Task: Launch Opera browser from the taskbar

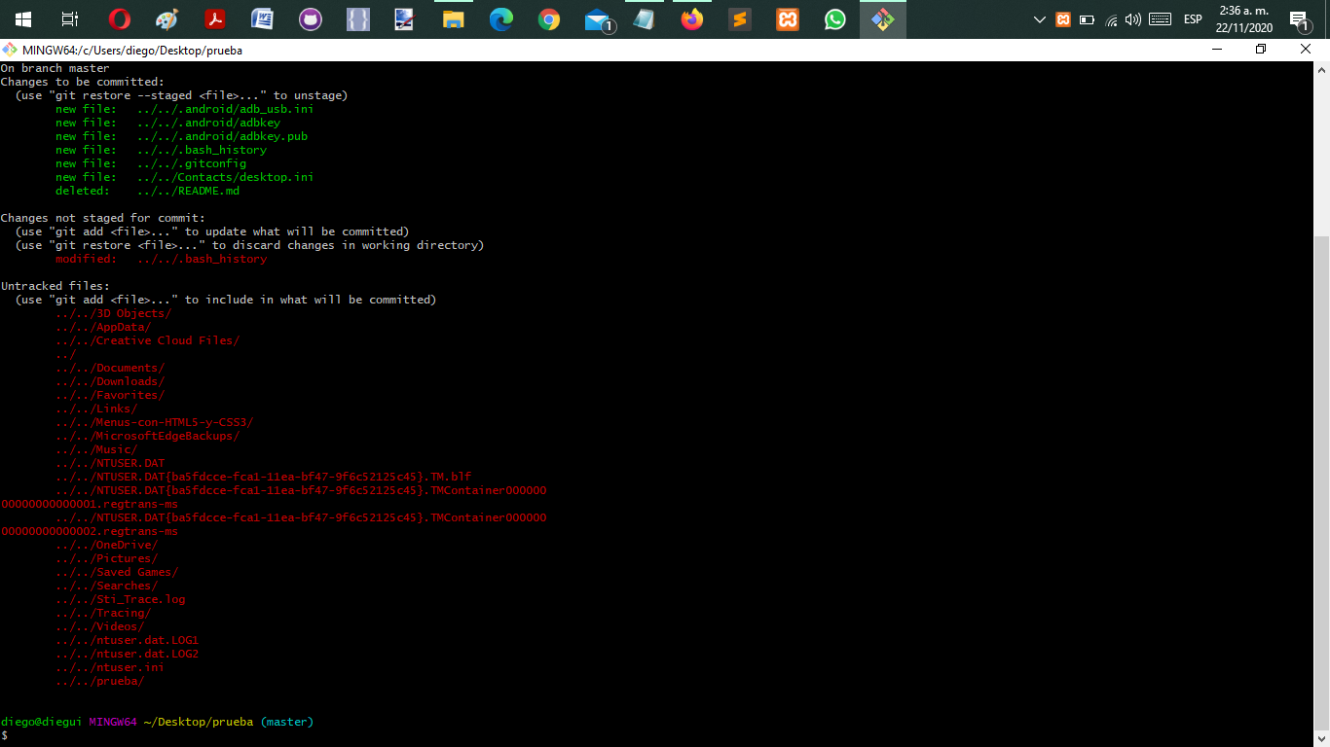Action: [120, 19]
